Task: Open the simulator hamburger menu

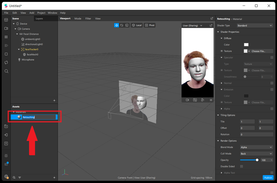Action: [x=211, y=100]
